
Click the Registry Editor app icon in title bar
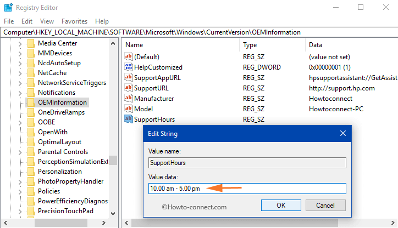(x=8, y=8)
